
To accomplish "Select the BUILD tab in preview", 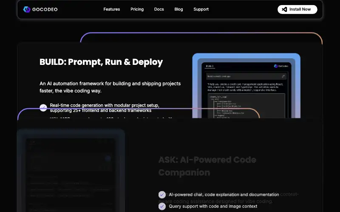I will pyautogui.click(x=210, y=66).
